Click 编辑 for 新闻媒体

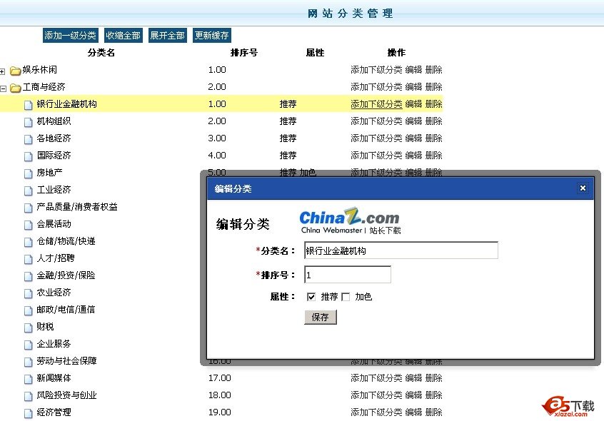413,378
